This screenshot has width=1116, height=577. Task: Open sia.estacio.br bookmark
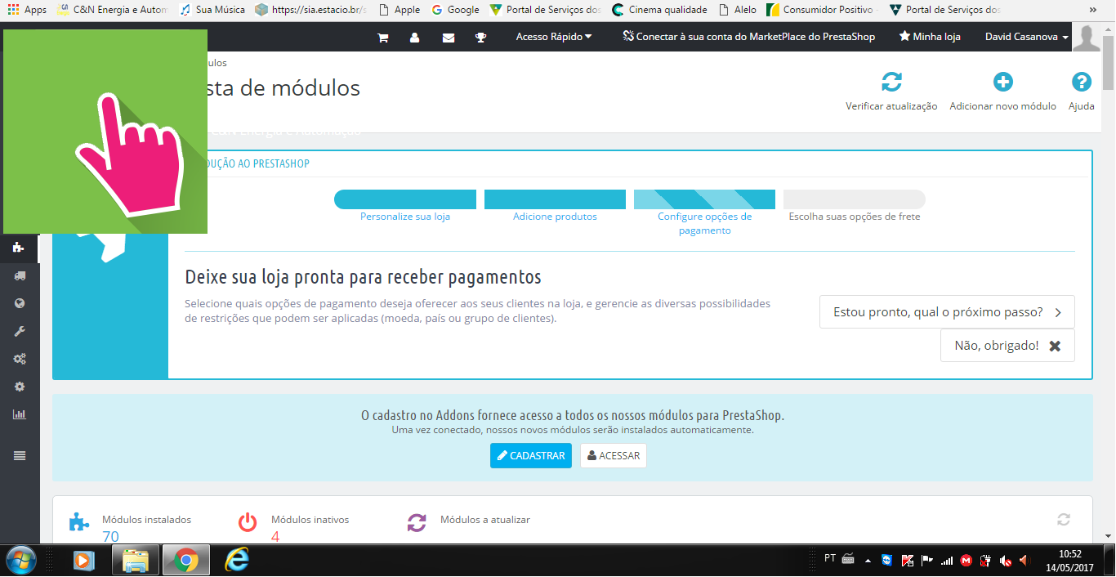pyautogui.click(x=311, y=10)
